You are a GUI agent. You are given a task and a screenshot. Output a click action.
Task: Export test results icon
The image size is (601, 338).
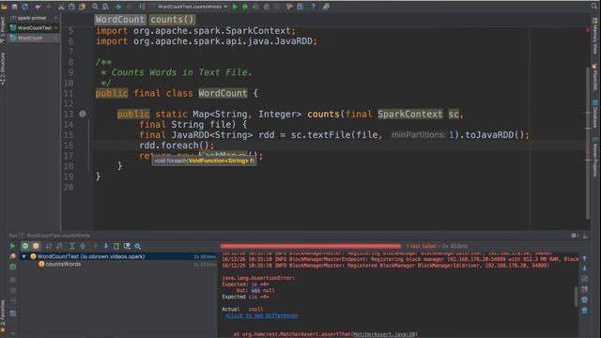point(116,246)
